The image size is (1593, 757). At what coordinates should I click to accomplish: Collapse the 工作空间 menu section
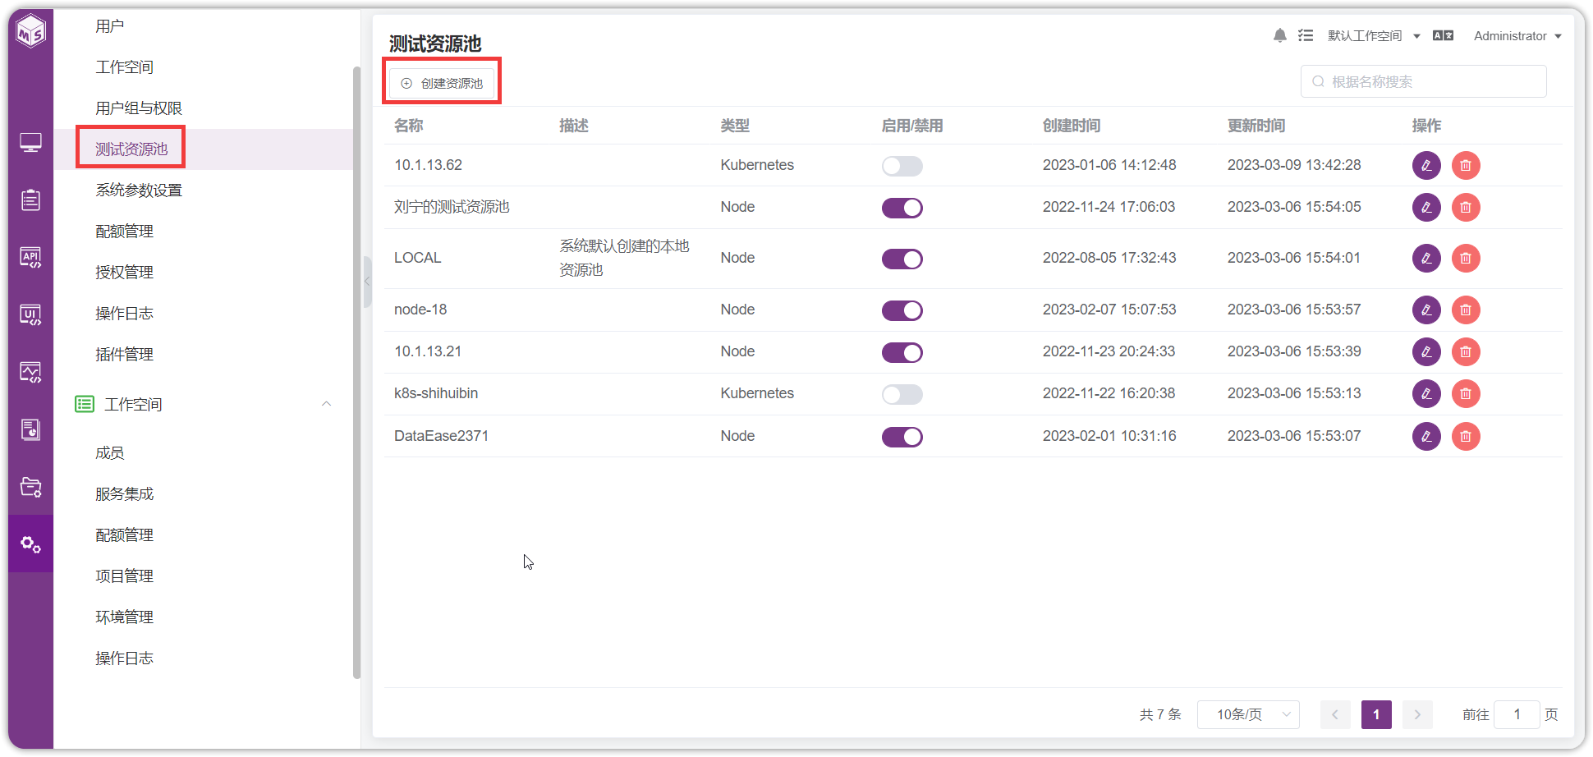click(x=326, y=404)
